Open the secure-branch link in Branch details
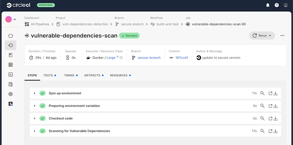 149,58
